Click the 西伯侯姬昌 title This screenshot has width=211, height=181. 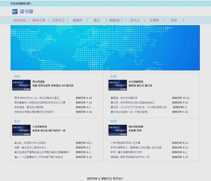point(38,82)
